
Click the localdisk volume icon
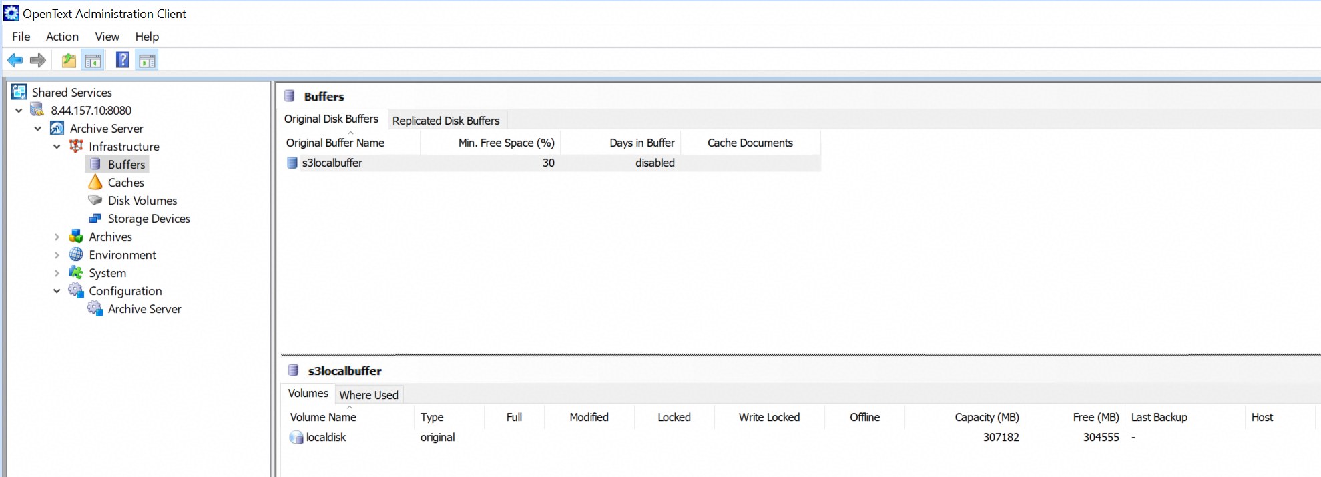[296, 438]
